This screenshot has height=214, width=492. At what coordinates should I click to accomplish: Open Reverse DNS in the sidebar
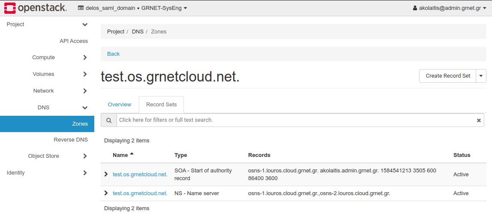pos(71,140)
